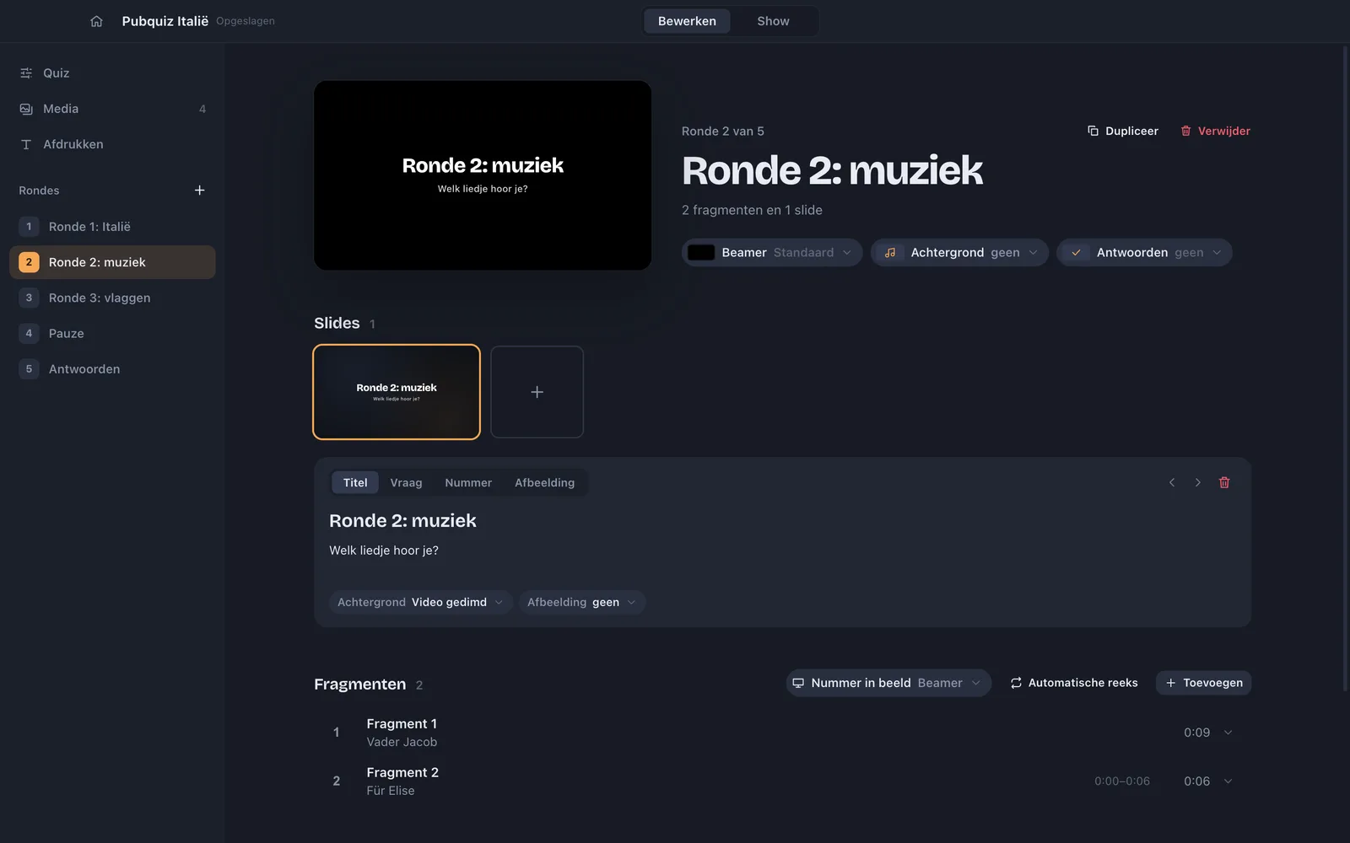
Task: Select the Pauze round
Action: (x=112, y=333)
